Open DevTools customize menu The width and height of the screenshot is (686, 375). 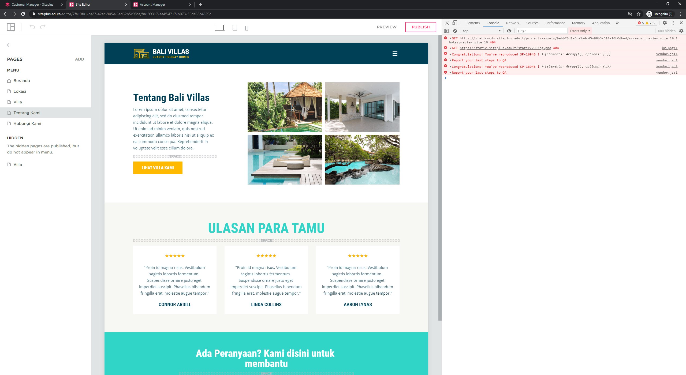(x=673, y=23)
